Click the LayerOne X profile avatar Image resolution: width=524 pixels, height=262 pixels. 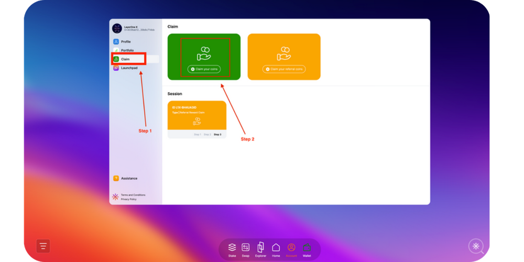pos(117,29)
